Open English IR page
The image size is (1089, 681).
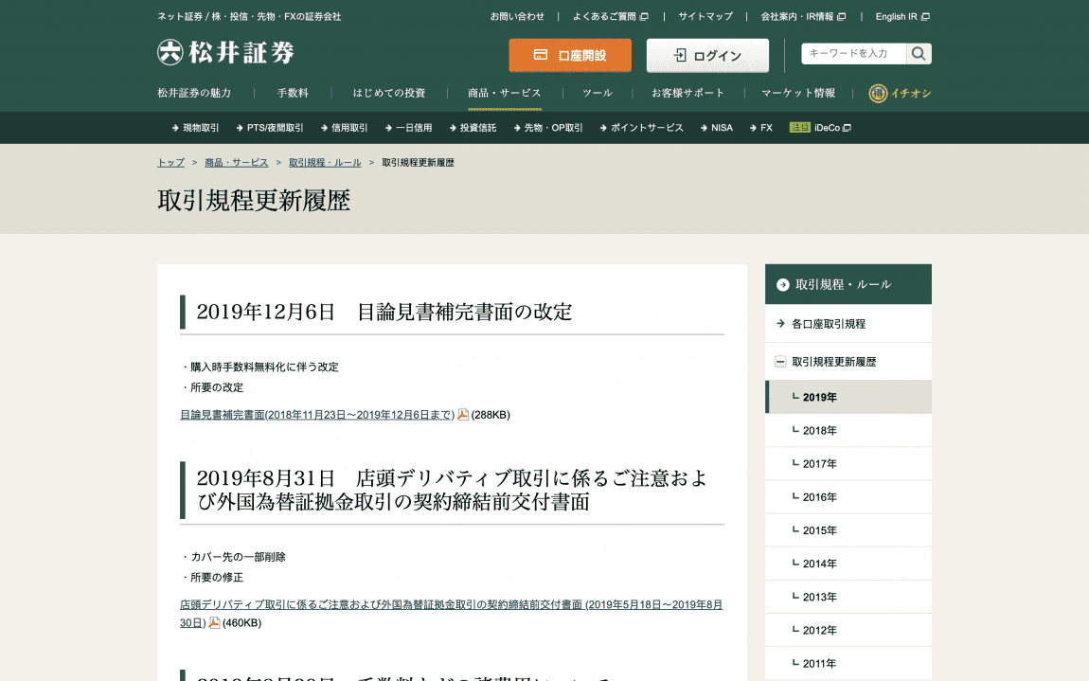902,16
